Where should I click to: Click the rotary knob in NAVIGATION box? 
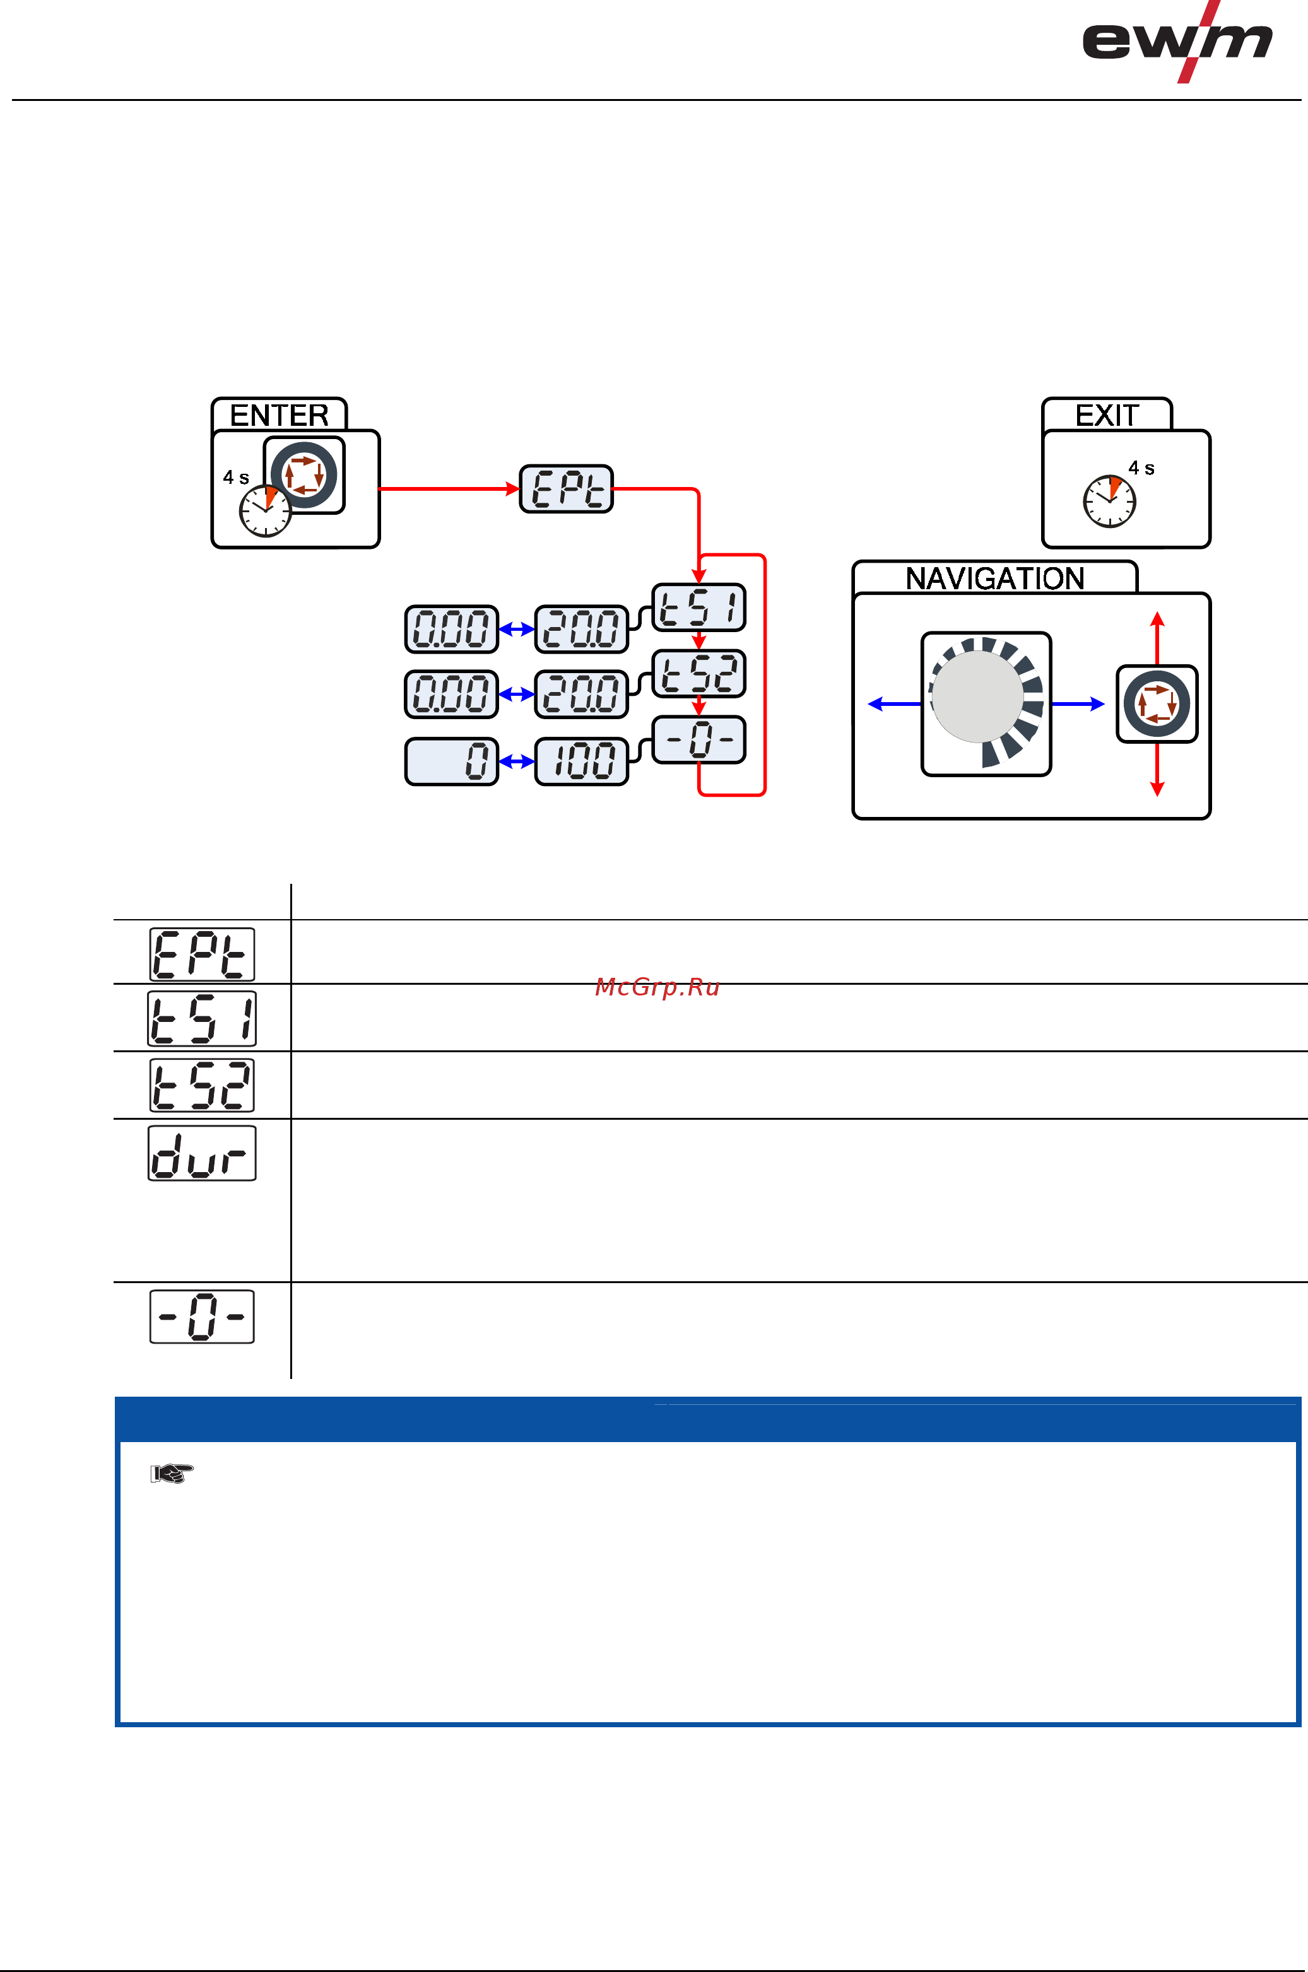point(986,704)
